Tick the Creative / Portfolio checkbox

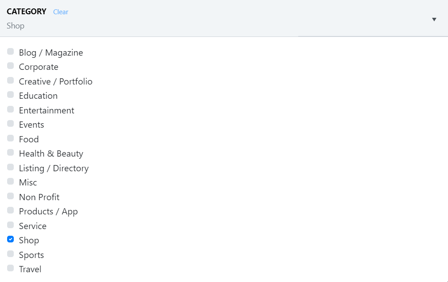tap(11, 81)
